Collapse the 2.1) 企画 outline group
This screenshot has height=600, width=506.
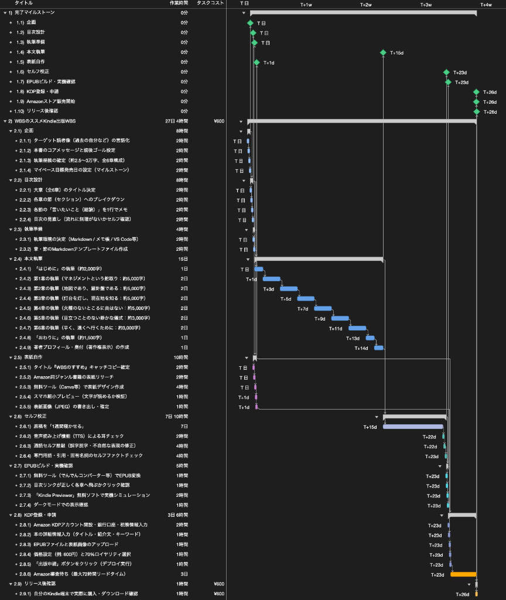[11, 131]
